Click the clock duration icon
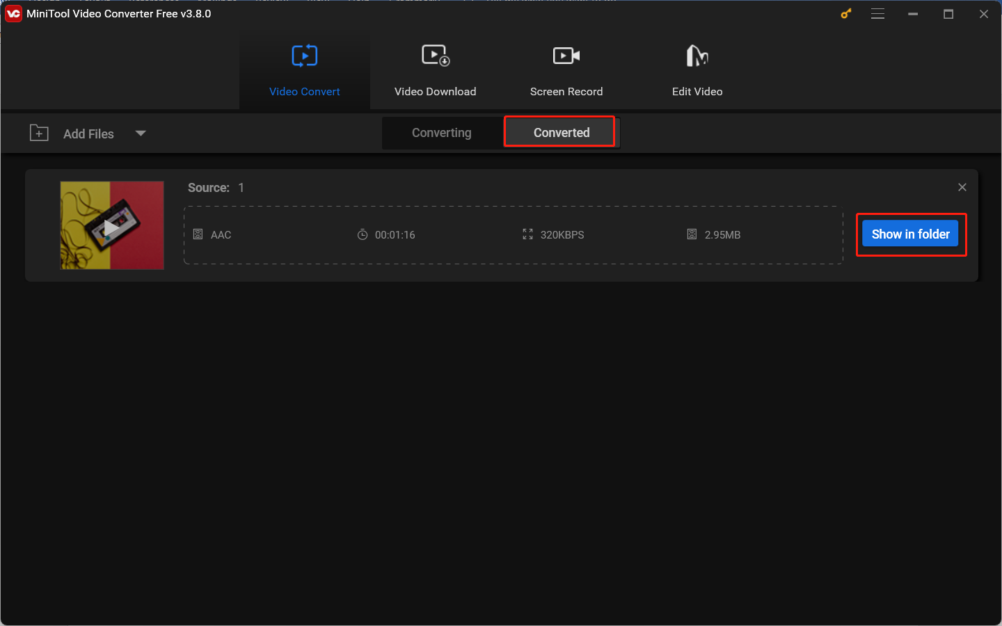This screenshot has height=626, width=1002. 363,234
